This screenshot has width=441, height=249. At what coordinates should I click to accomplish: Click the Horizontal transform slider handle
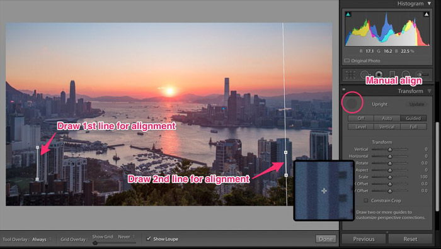[390, 156]
